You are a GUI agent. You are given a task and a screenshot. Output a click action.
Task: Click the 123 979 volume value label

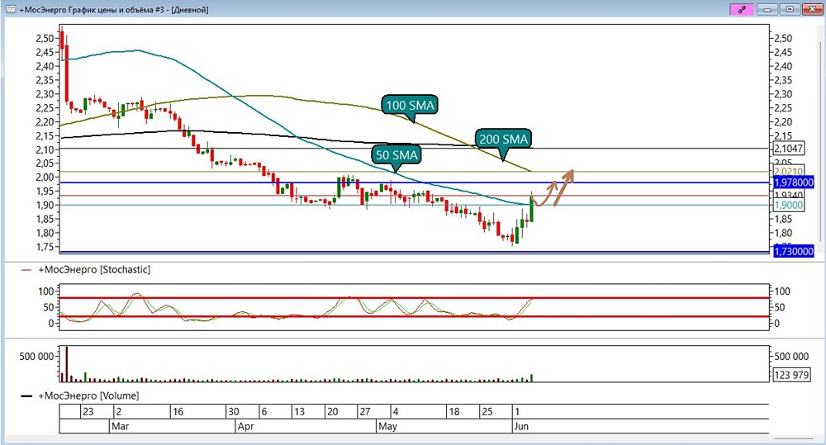click(x=792, y=375)
